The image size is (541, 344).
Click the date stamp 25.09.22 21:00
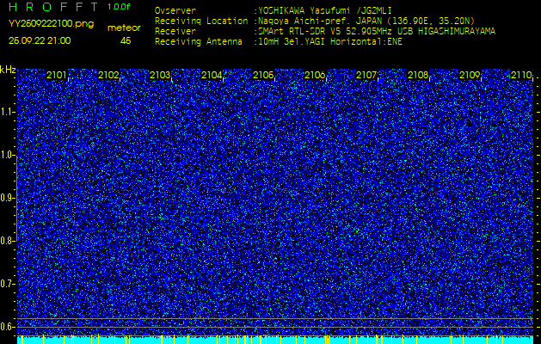coord(40,40)
